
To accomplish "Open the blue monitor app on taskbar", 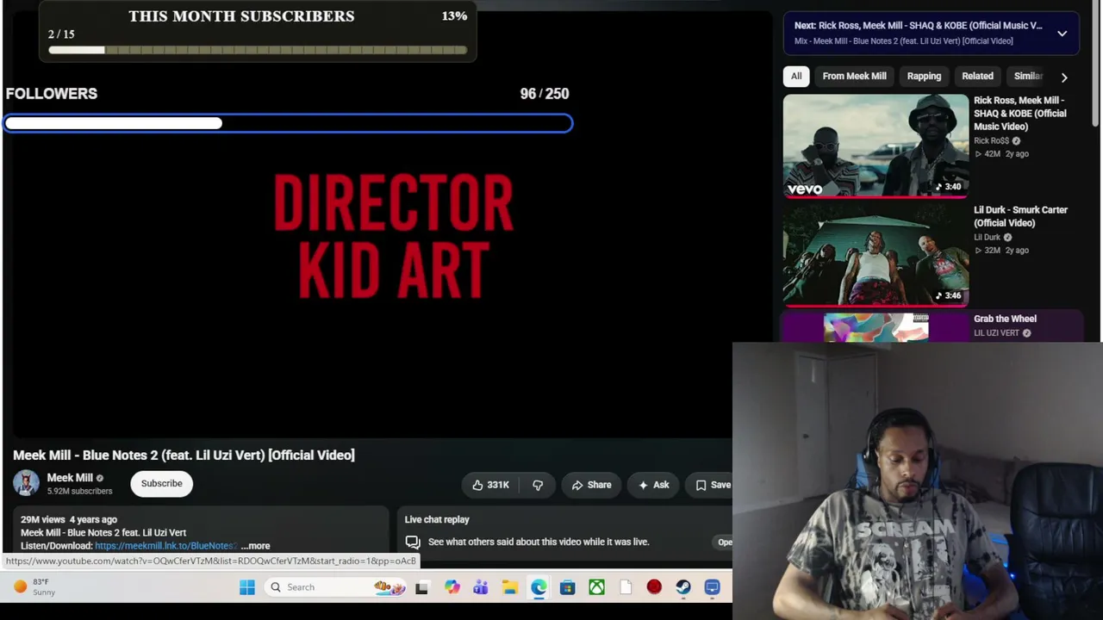I will point(712,587).
